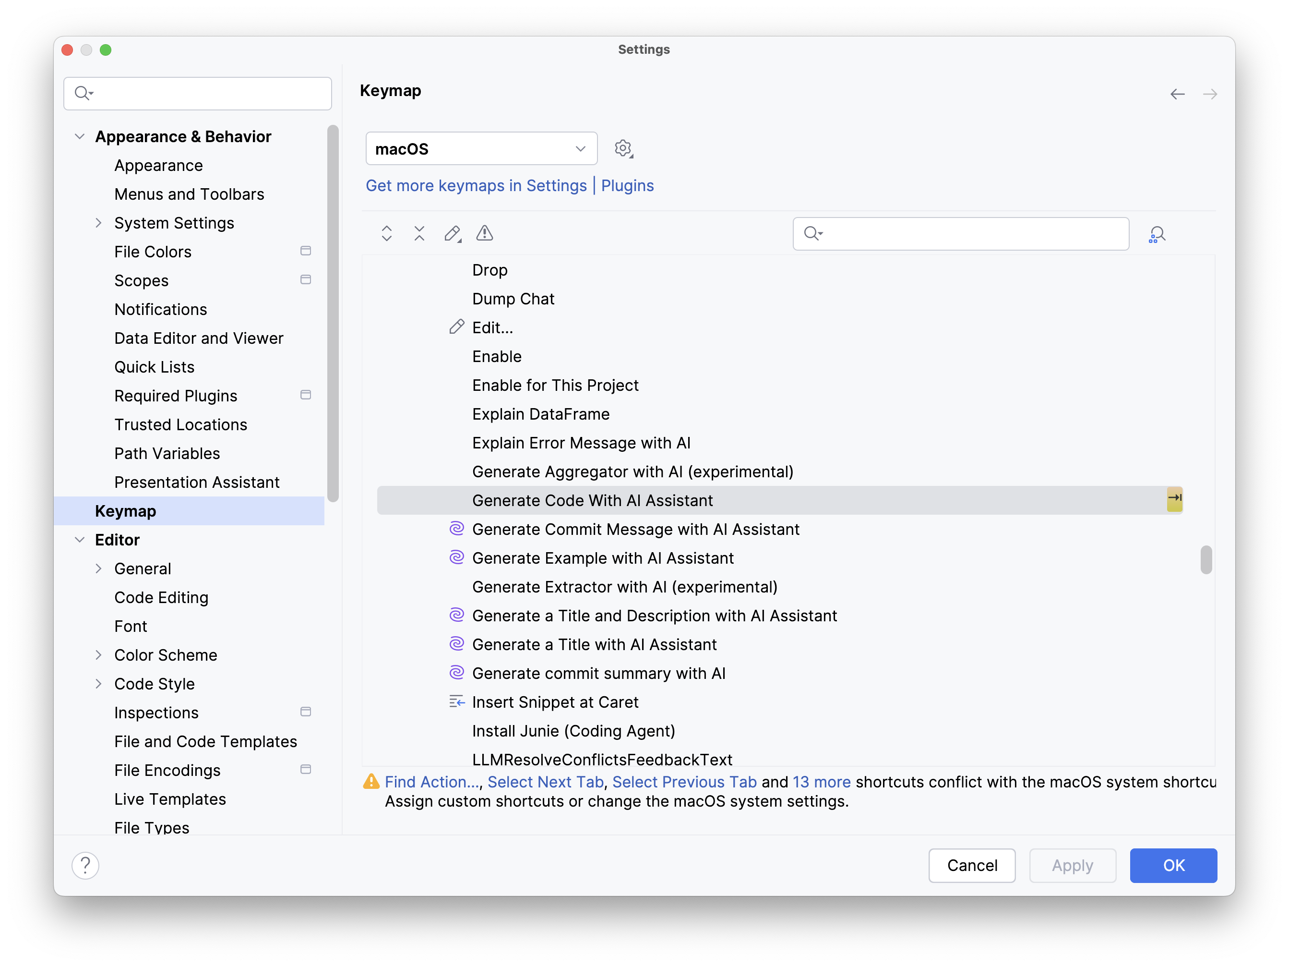This screenshot has width=1289, height=967.
Task: Select the Drop action row
Action: pos(489,270)
